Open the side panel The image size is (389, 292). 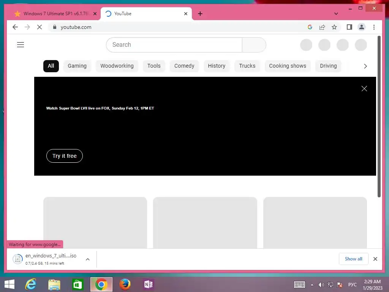coord(349,27)
